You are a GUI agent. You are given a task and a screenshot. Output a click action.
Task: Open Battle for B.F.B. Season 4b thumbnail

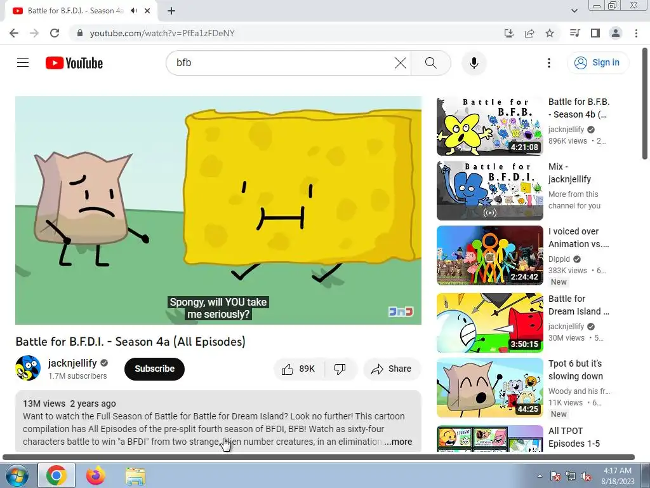coord(489,126)
